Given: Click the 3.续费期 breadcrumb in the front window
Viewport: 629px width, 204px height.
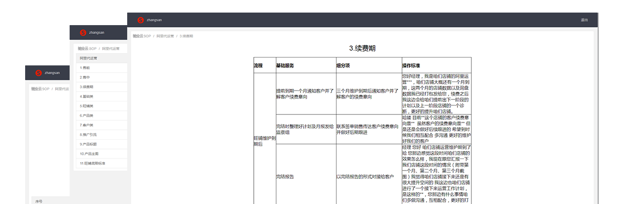Looking at the screenshot, I should click(186, 36).
